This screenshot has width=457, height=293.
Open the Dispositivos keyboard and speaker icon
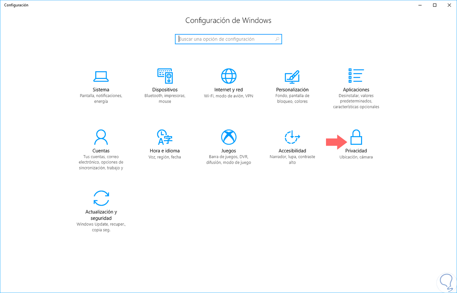[165, 76]
